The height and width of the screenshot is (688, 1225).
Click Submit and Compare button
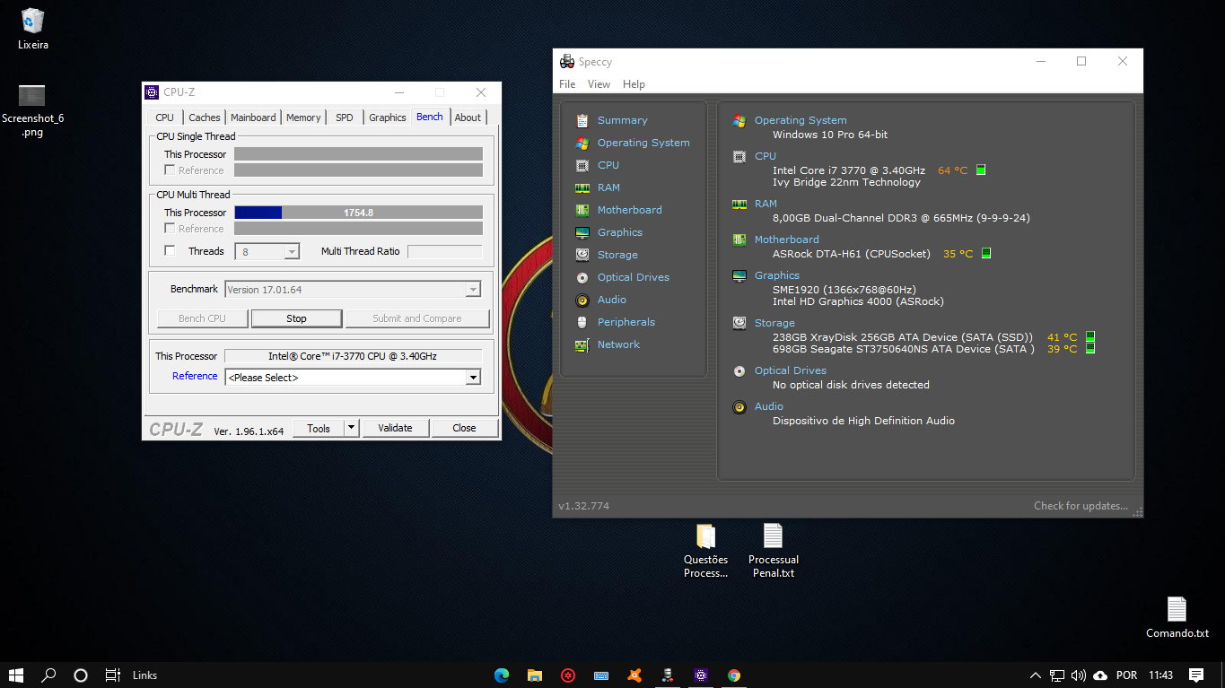click(416, 318)
